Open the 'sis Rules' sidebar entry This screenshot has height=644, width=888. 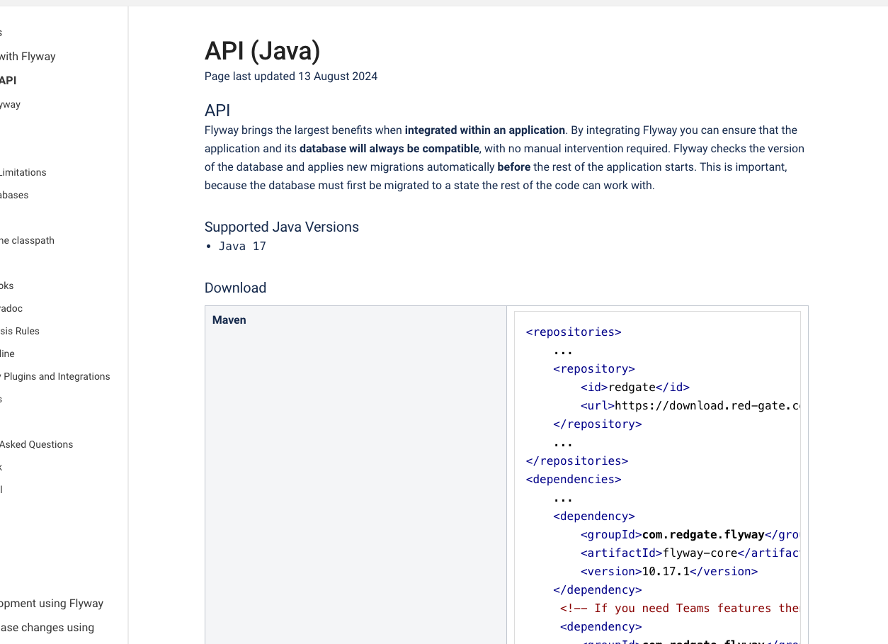[20, 331]
